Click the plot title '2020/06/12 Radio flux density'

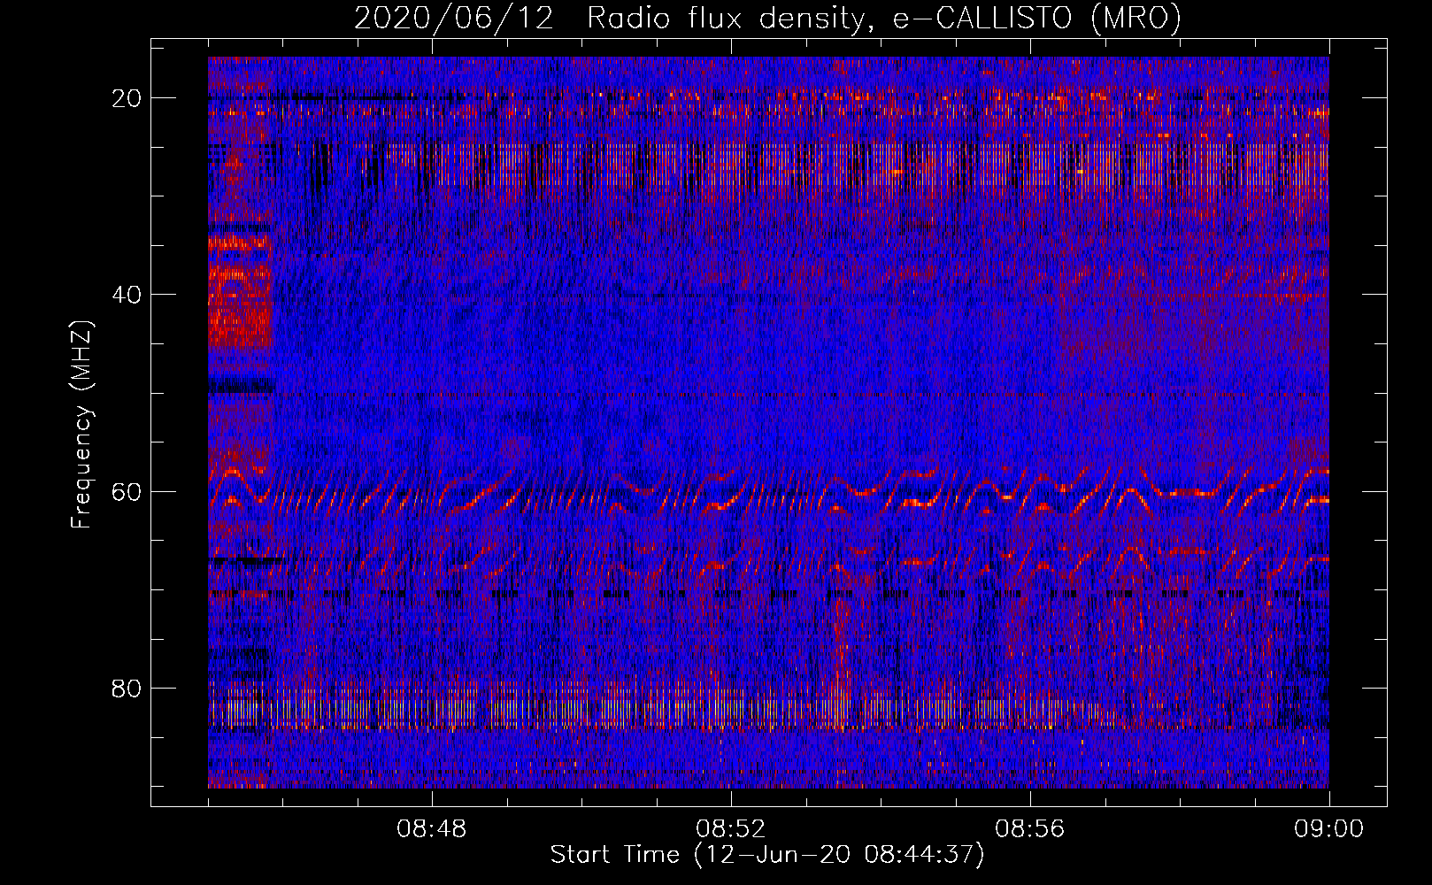[767, 18]
